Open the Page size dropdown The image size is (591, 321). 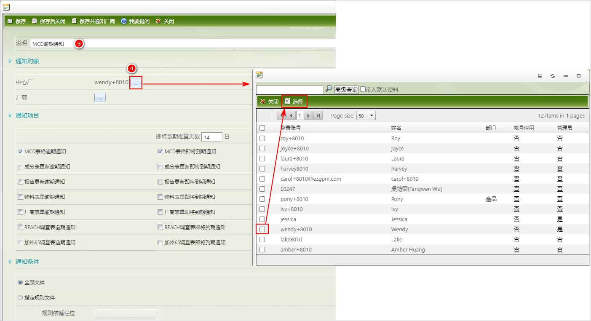pos(366,115)
